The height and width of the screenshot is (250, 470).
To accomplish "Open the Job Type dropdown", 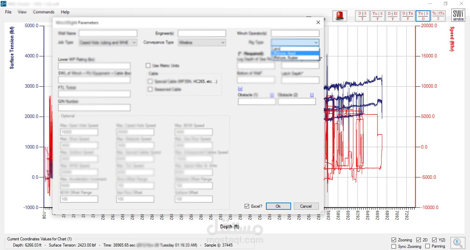I will point(108,43).
